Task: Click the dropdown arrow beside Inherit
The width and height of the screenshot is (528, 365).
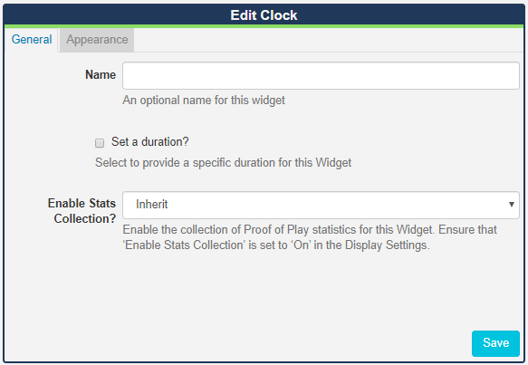Action: [x=511, y=205]
